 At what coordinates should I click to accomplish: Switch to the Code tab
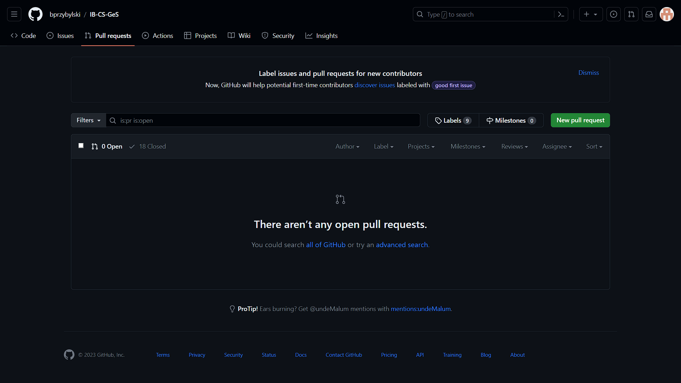click(x=23, y=35)
